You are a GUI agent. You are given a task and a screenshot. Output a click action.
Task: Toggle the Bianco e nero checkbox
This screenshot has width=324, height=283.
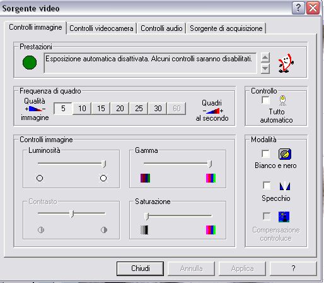point(266,154)
